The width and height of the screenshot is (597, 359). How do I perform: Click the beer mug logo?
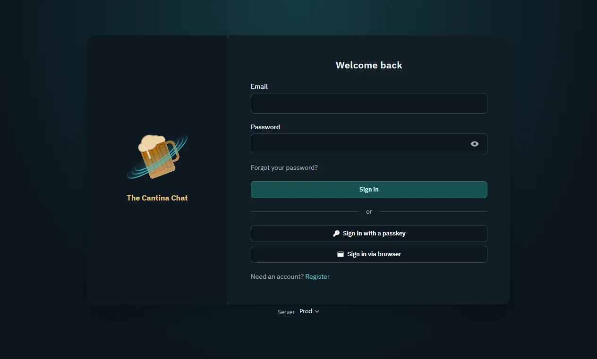[157, 157]
